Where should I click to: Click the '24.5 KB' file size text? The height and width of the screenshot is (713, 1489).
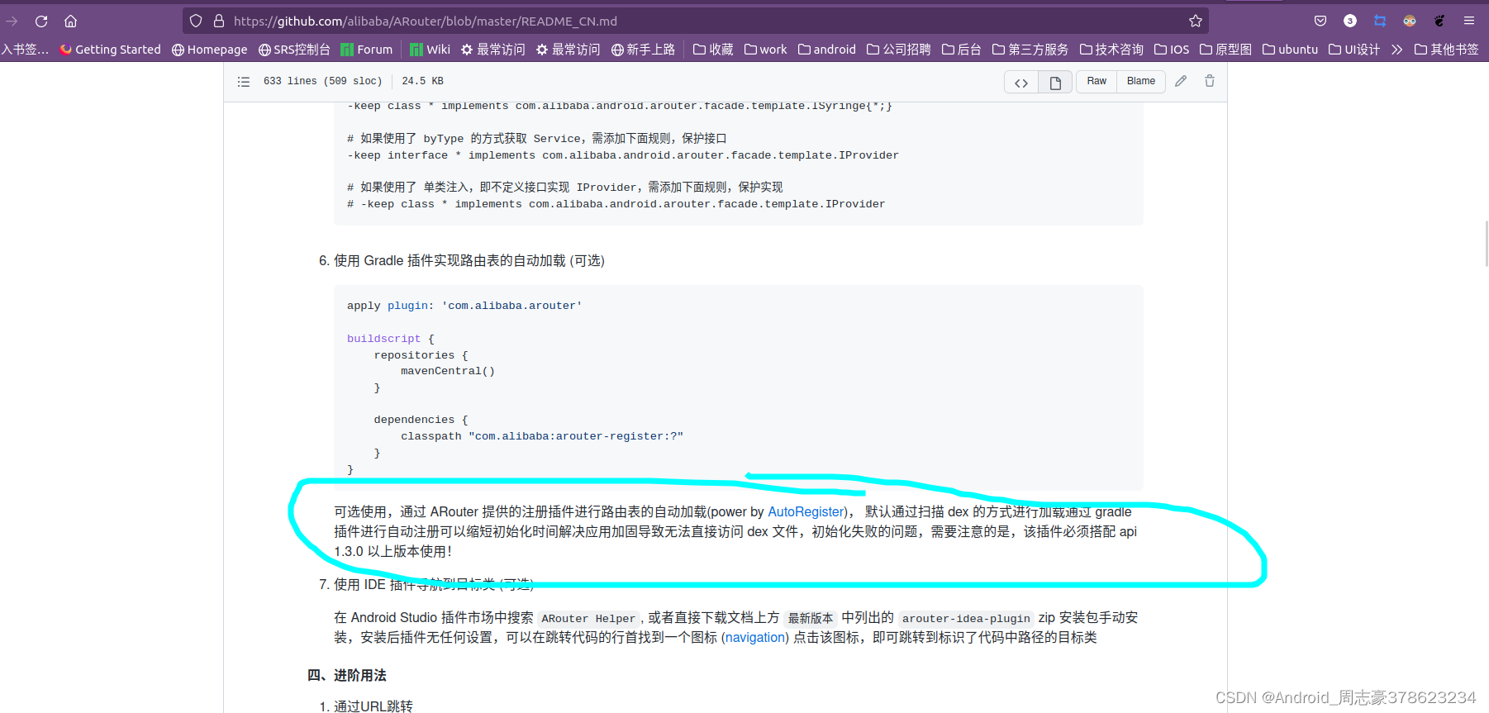point(423,81)
